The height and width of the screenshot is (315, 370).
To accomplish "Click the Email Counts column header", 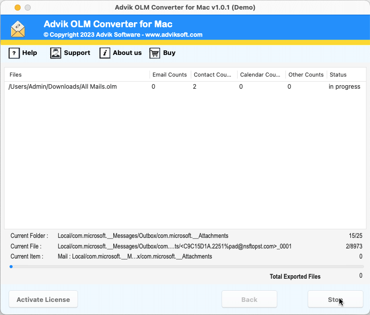I will 170,75.
